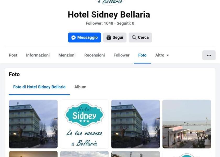The image size is (220, 157).
Task: Click the Hotel Sidney Bellaria page title
Action: [x=109, y=14]
